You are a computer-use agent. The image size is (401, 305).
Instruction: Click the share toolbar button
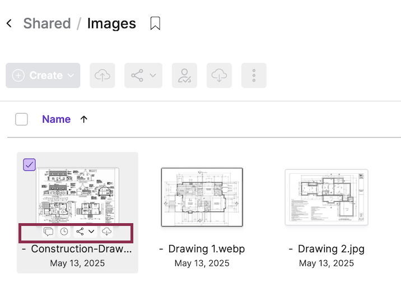[137, 75]
